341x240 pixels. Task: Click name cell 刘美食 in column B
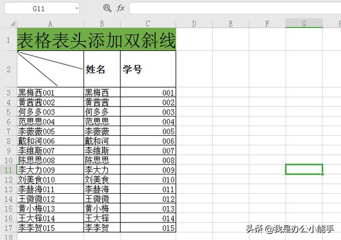[102, 179]
